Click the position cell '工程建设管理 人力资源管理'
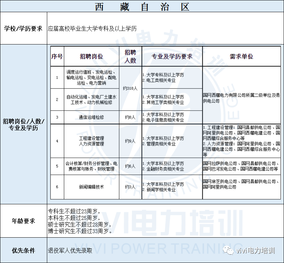284x263 pixels. point(91,141)
